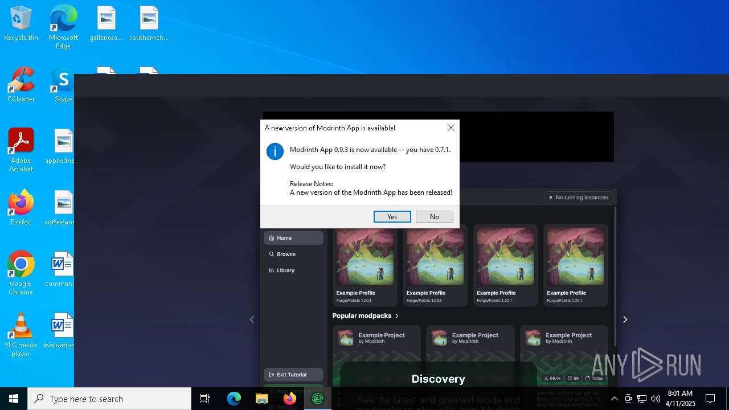This screenshot has height=410, width=729.
Task: Select the southernch image file on desktop
Action: [x=149, y=24]
